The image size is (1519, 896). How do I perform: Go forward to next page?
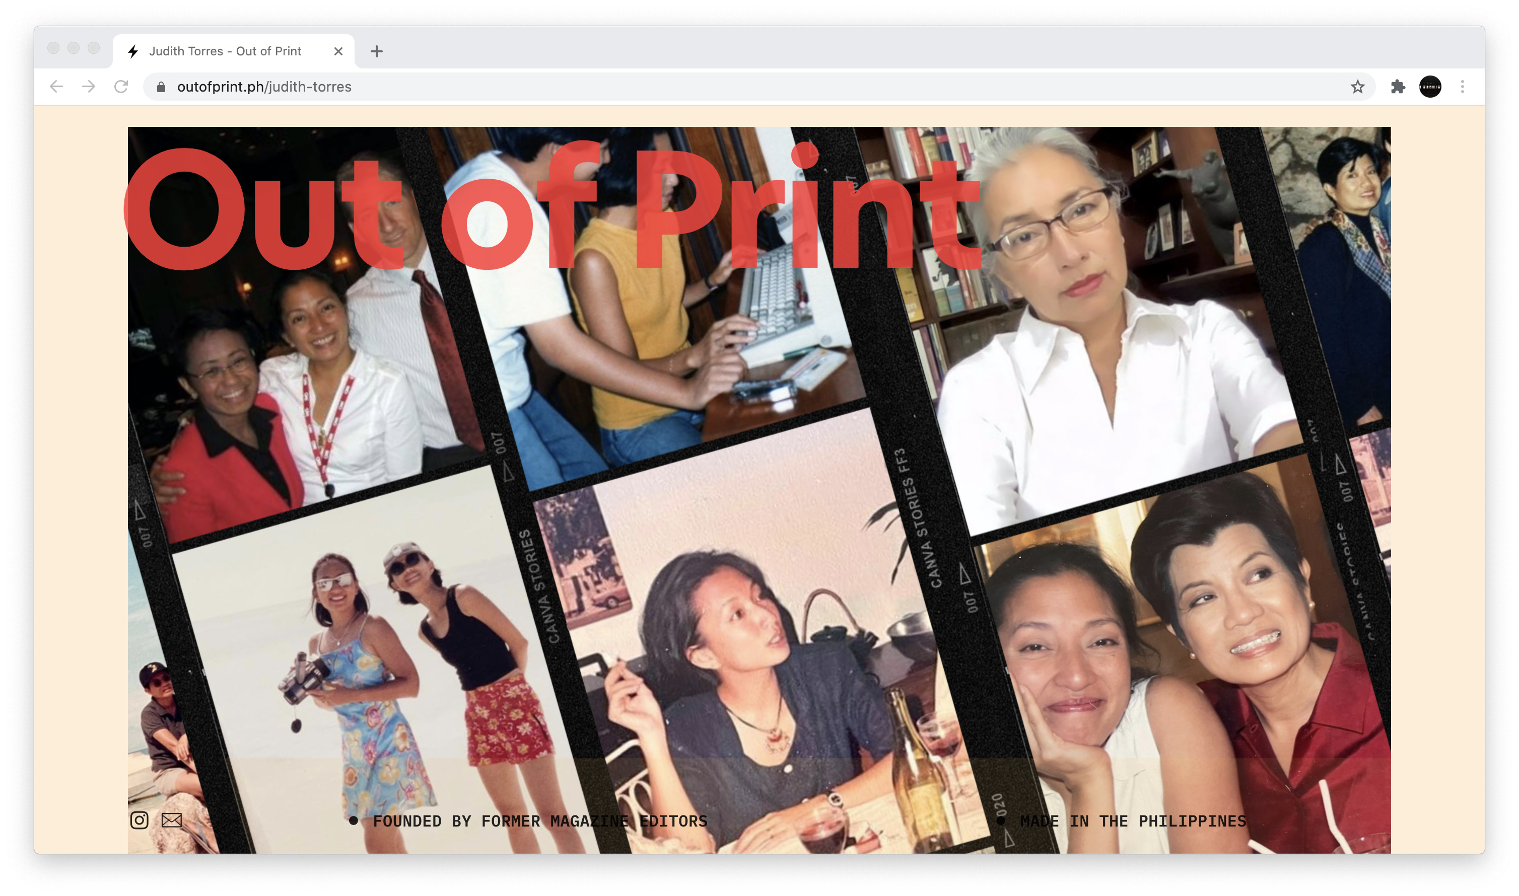(x=89, y=87)
